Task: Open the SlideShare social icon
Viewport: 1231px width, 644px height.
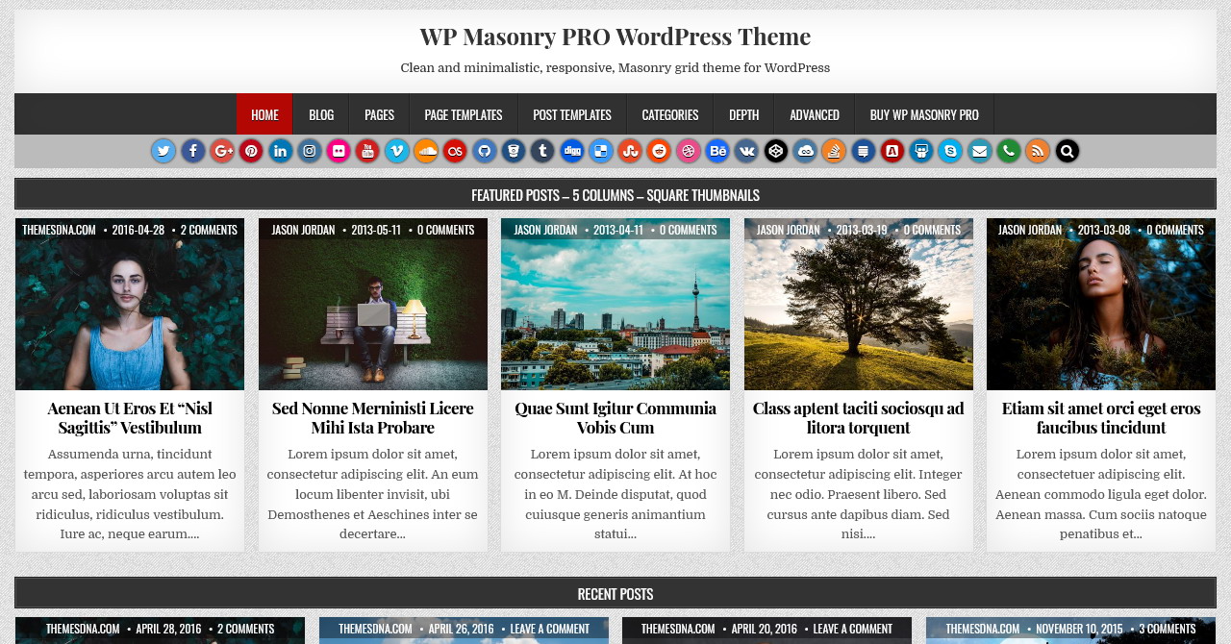Action: pos(921,151)
